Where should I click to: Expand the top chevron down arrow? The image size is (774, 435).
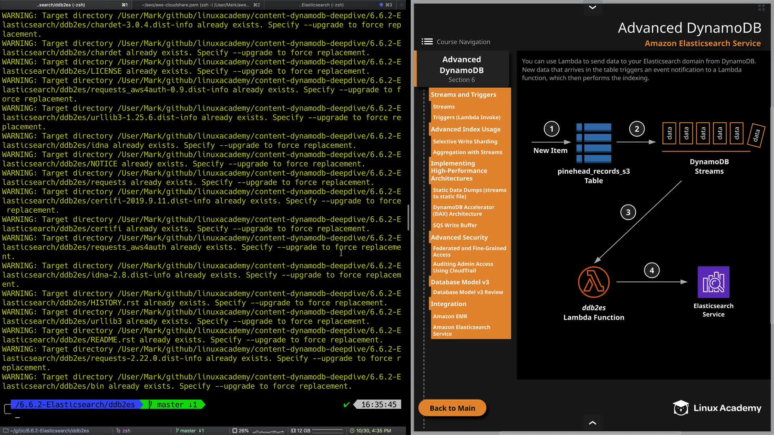[592, 7]
